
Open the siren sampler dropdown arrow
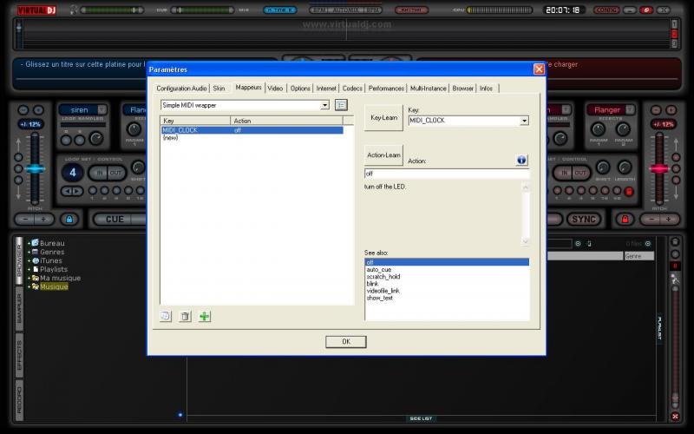(x=101, y=109)
